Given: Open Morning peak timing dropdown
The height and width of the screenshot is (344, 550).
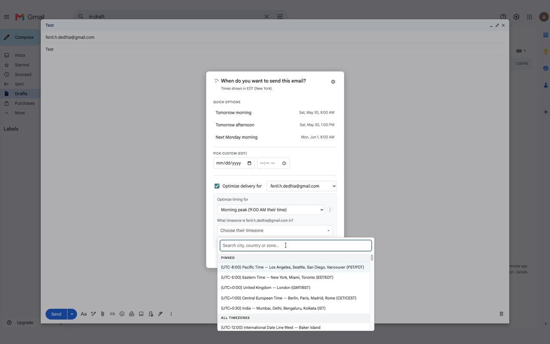Looking at the screenshot, I should click(271, 210).
